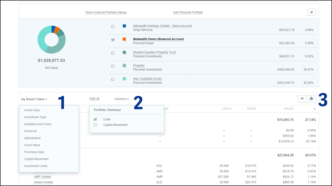332x186 pixels.
Task: Select Investment Type grouping option
Action: pyautogui.click(x=35, y=117)
